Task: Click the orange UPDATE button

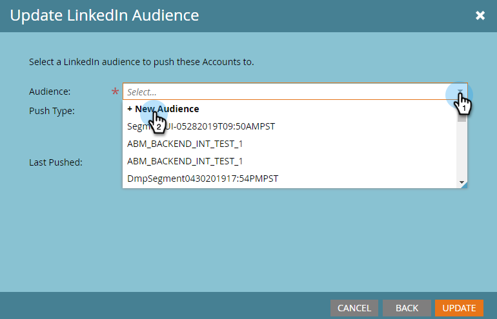Action: click(459, 308)
